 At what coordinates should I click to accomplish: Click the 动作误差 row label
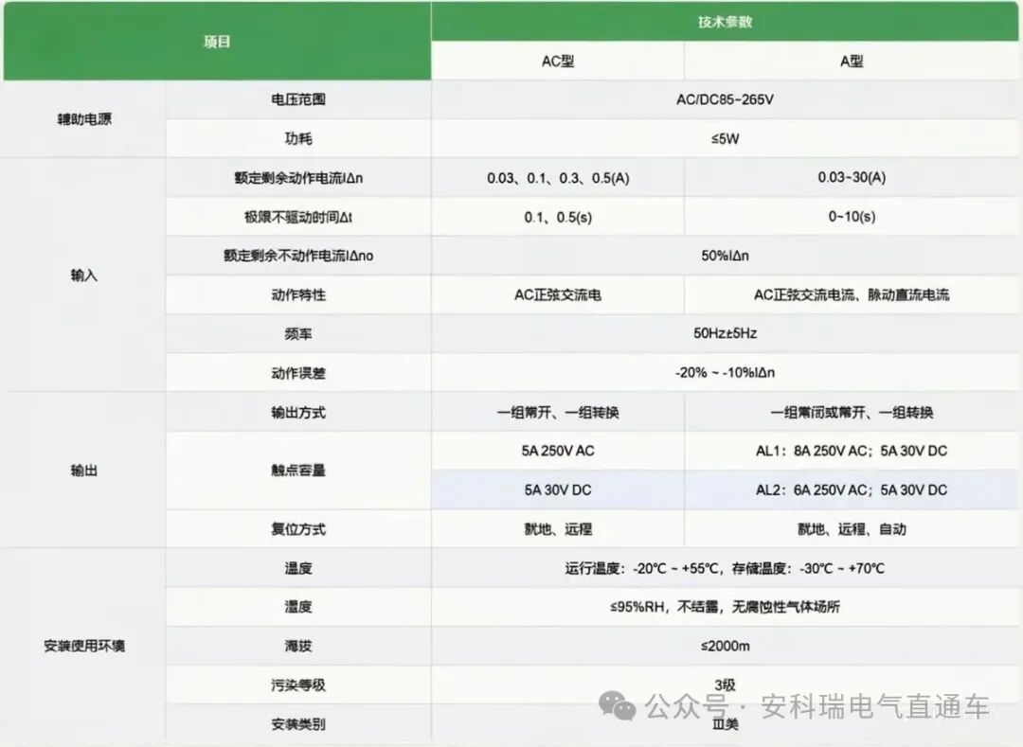click(x=299, y=373)
